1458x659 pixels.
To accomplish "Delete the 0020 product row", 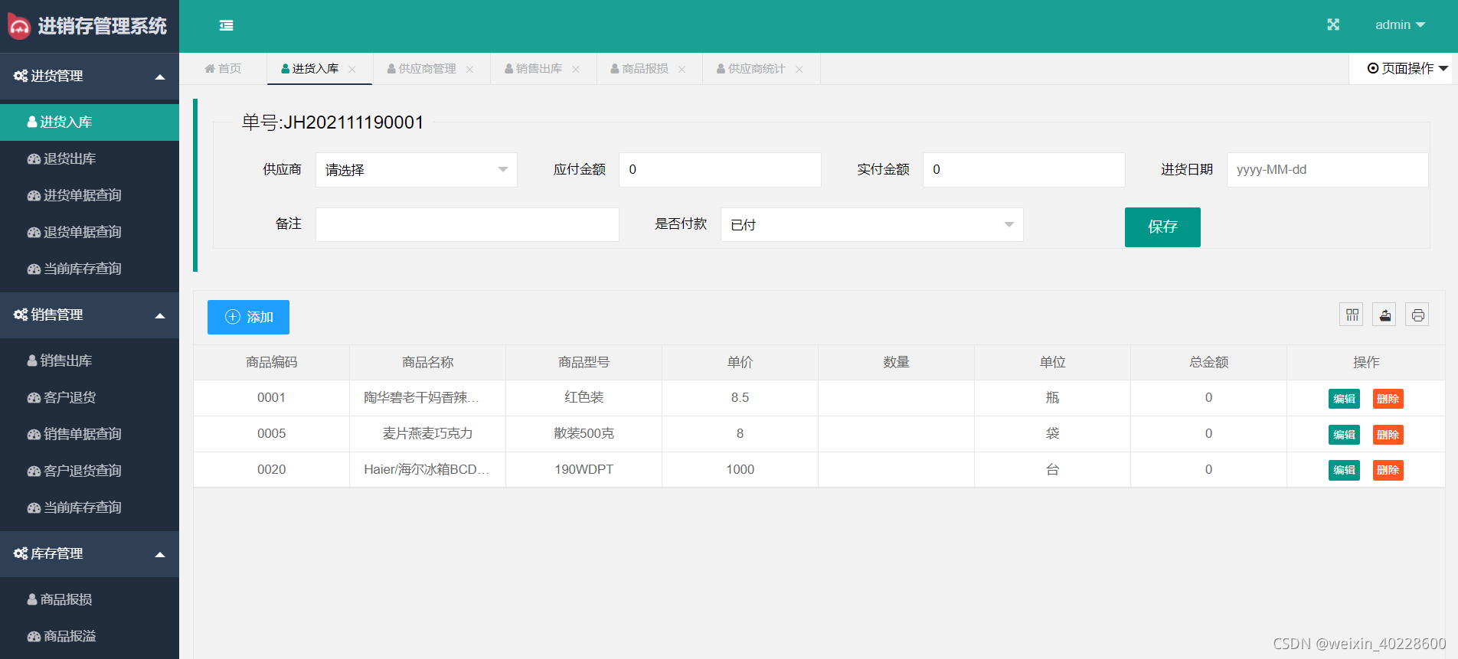I will click(1388, 470).
